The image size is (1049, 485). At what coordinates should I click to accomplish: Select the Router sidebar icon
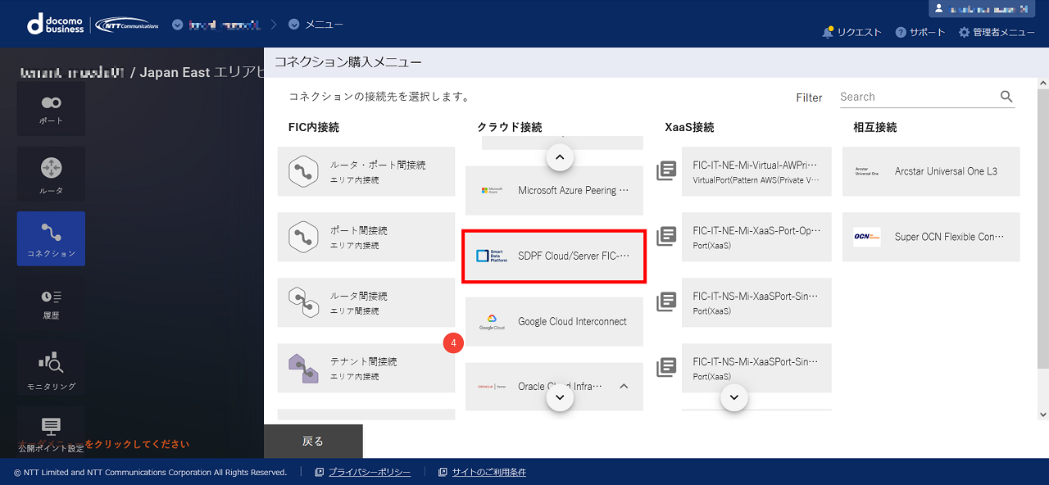(51, 174)
